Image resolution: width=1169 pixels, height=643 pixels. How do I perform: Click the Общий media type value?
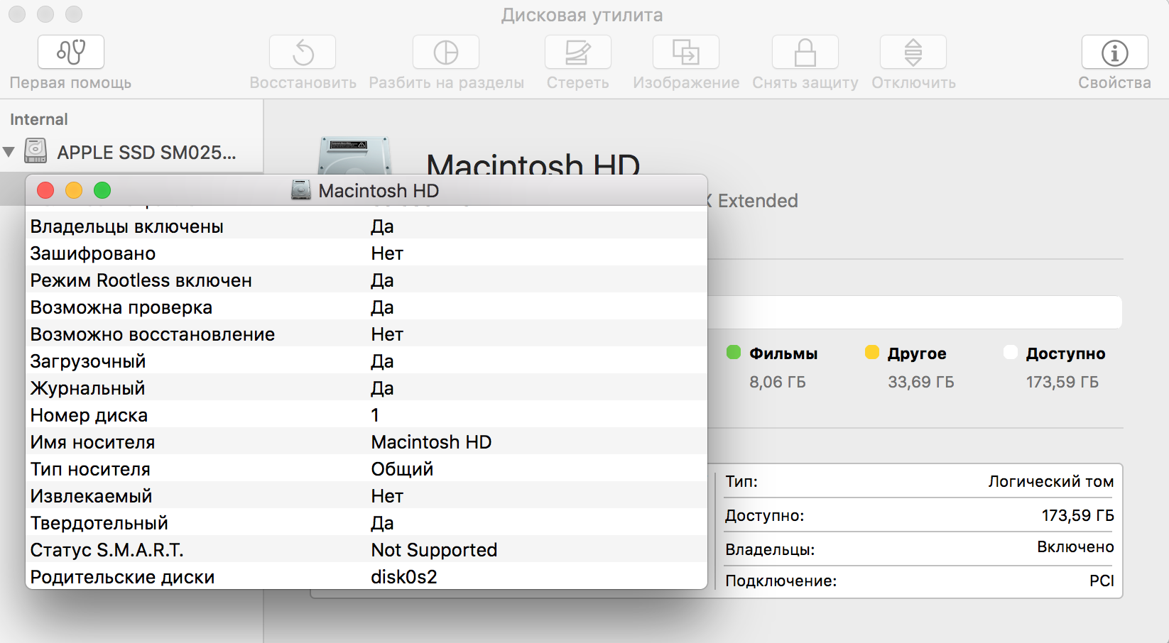click(x=402, y=469)
